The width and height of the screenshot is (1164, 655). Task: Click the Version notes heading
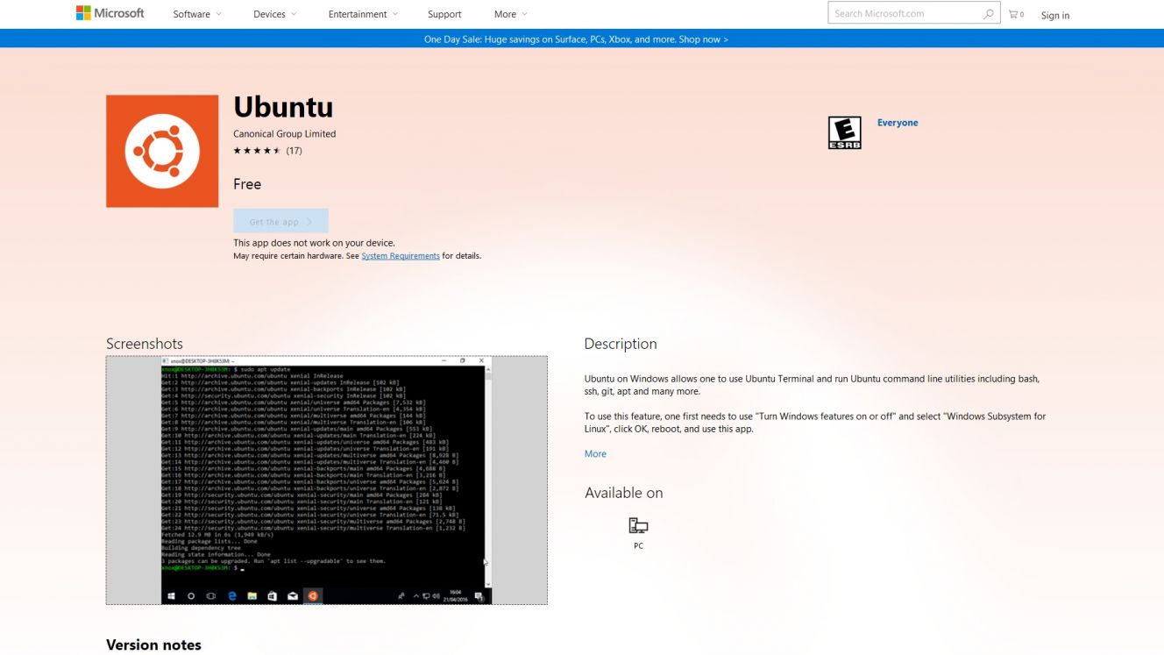pos(153,644)
